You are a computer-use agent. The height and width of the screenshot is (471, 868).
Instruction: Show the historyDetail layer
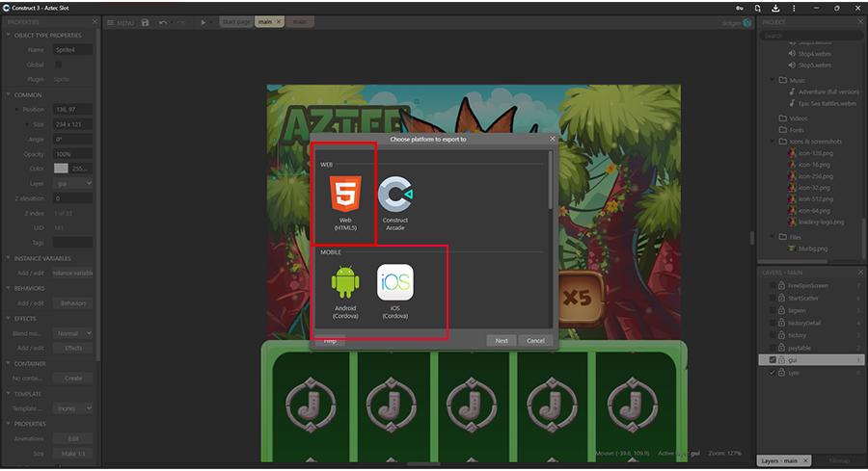coord(773,323)
